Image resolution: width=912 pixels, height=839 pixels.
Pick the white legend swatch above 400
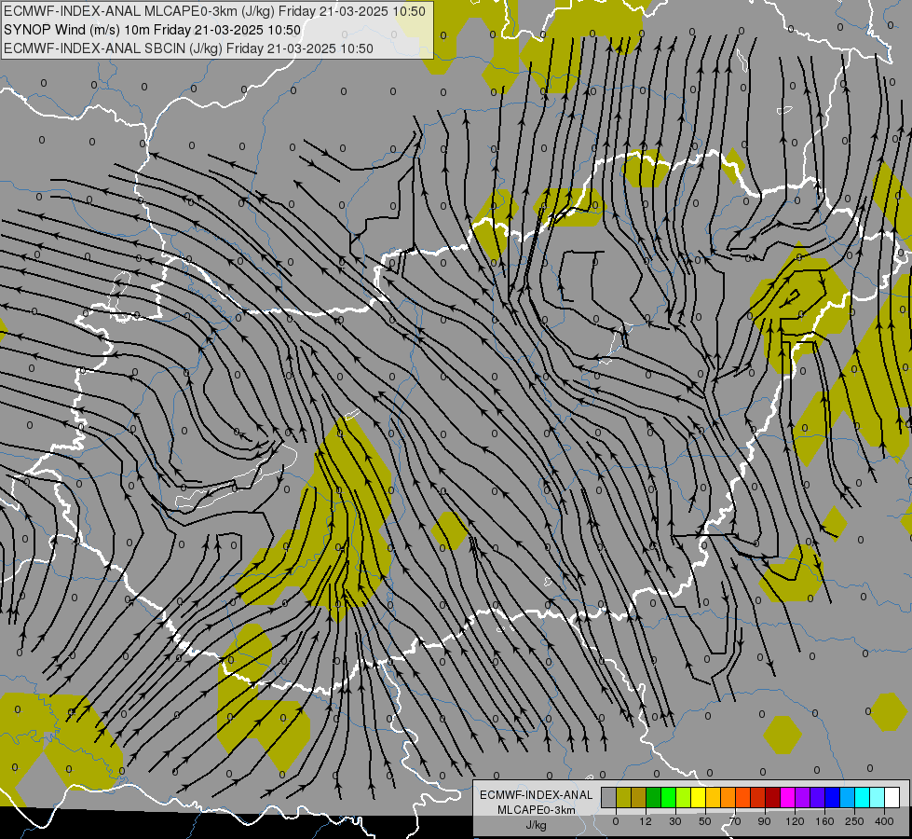point(892,798)
